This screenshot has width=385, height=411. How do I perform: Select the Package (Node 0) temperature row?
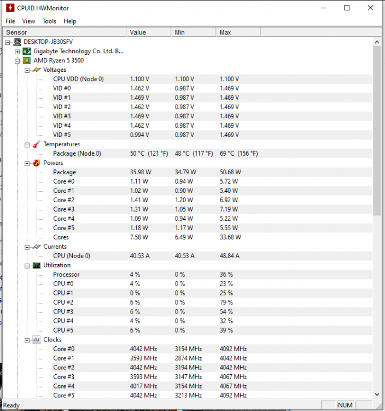(212, 153)
